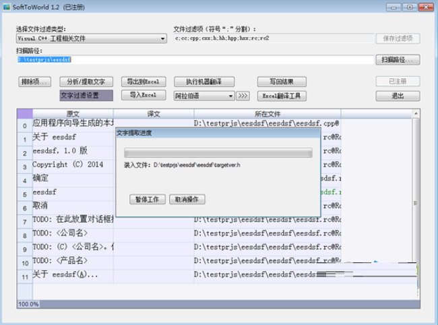The height and width of the screenshot is (325, 438).
Task: Click the 退出 button
Action: (x=398, y=96)
